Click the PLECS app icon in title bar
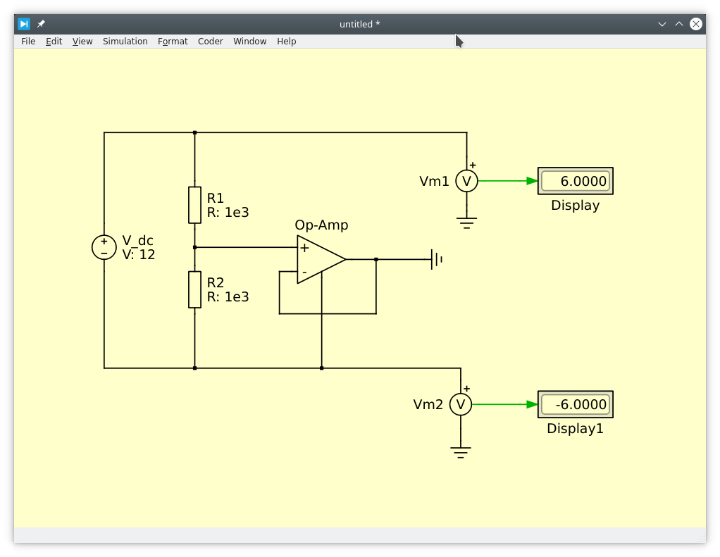Screen dimensions: 720x557 [x=24, y=24]
